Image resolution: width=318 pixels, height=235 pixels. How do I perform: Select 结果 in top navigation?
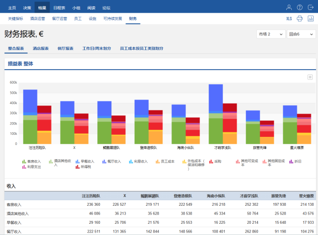[x=42, y=8]
